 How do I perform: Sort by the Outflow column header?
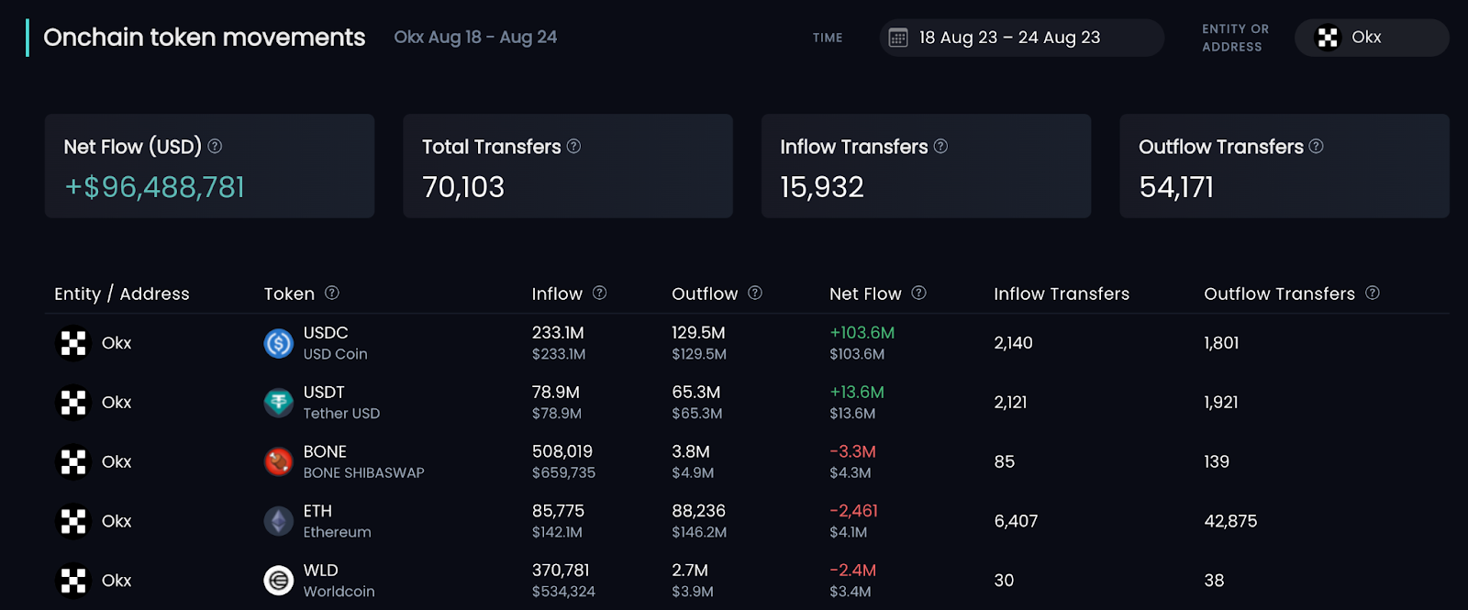[x=705, y=294]
